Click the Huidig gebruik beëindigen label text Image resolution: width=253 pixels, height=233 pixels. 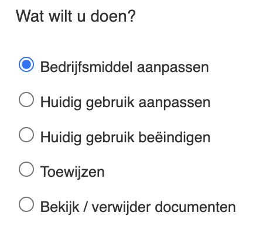point(125,138)
